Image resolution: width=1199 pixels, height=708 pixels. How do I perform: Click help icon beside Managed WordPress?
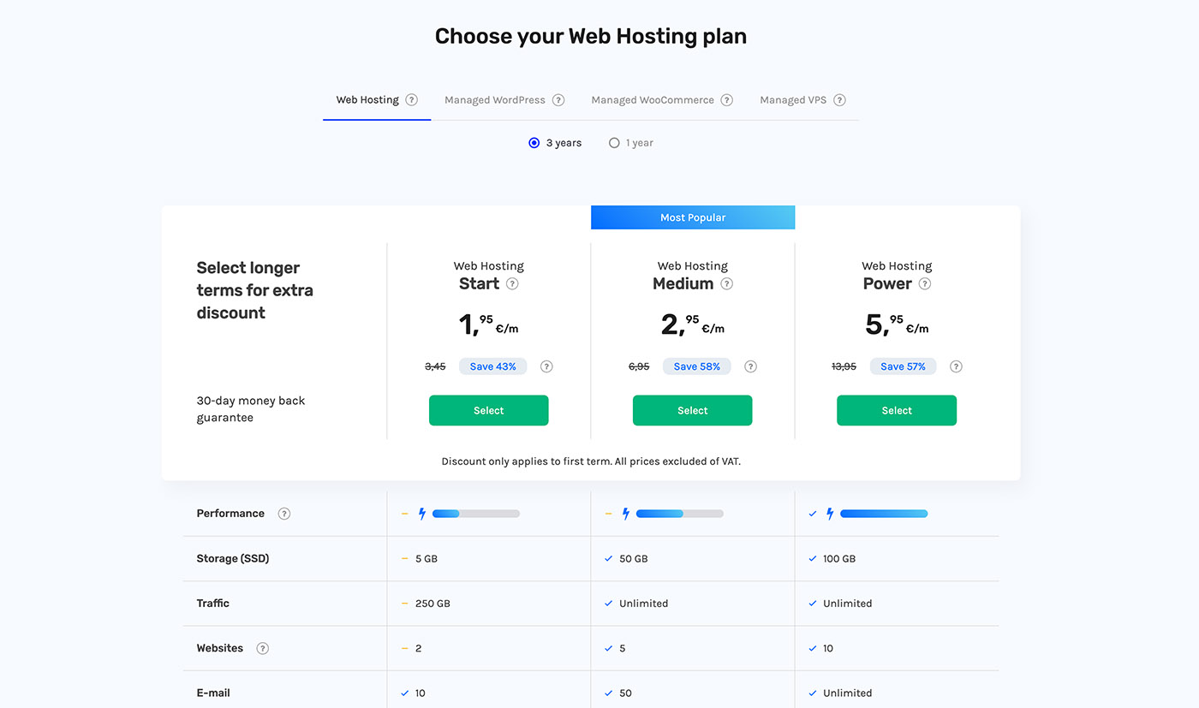pyautogui.click(x=558, y=100)
